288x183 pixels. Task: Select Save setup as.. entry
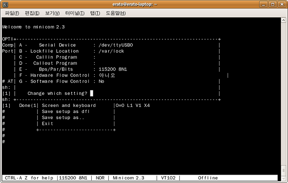[x=63, y=118]
